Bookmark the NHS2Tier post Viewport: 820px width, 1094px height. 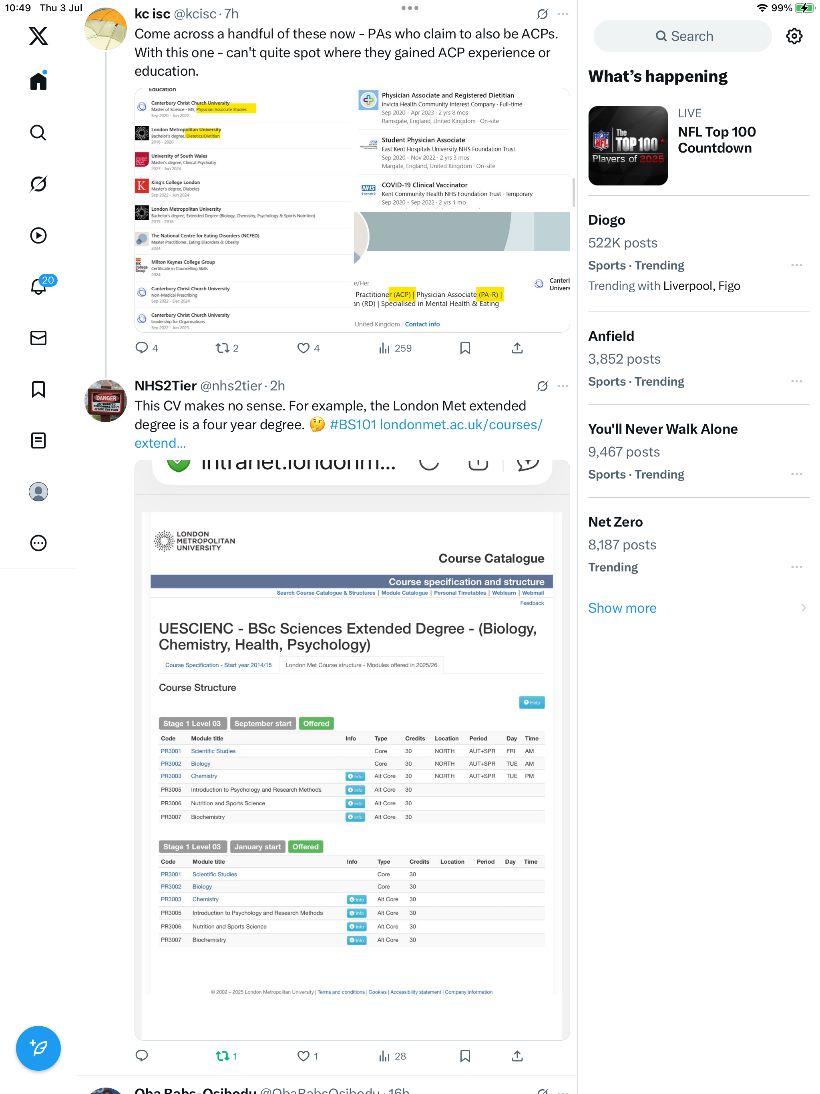point(465,1056)
